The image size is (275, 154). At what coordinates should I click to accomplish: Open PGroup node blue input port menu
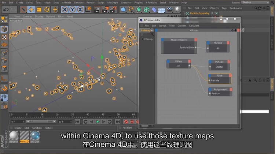(208, 43)
